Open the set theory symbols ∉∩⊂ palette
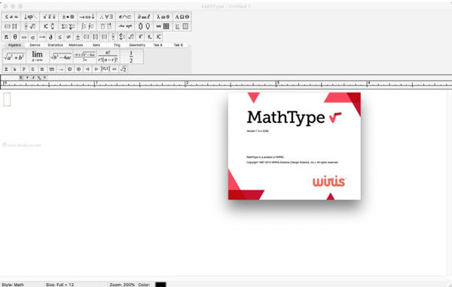 125,17
